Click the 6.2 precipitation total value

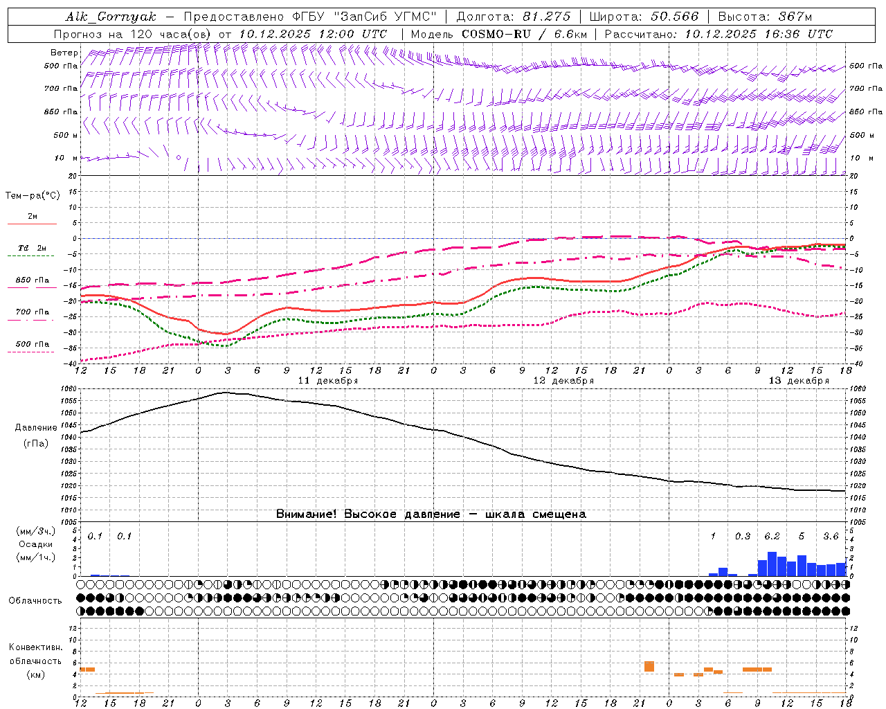(x=772, y=537)
